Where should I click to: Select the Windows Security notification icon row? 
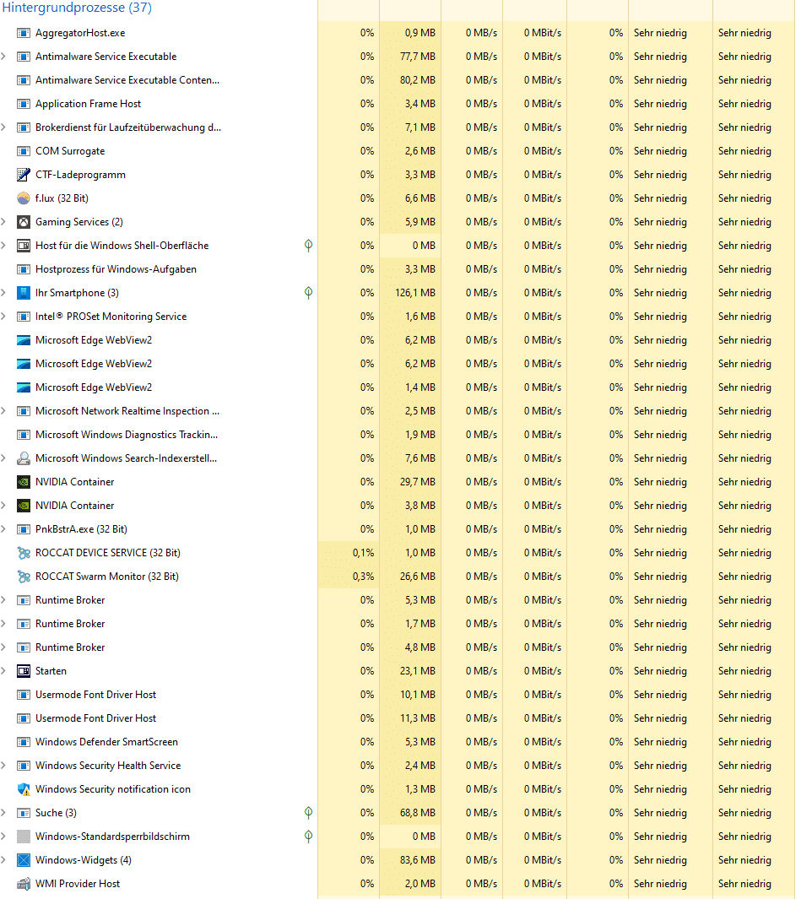398,789
